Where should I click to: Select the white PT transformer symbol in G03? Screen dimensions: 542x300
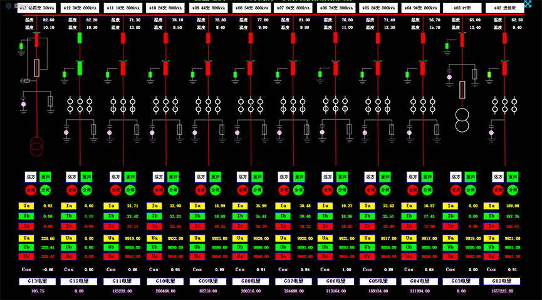point(462,119)
